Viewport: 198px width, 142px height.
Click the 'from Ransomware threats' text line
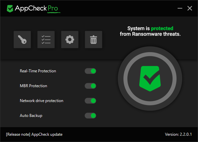pos(150,34)
